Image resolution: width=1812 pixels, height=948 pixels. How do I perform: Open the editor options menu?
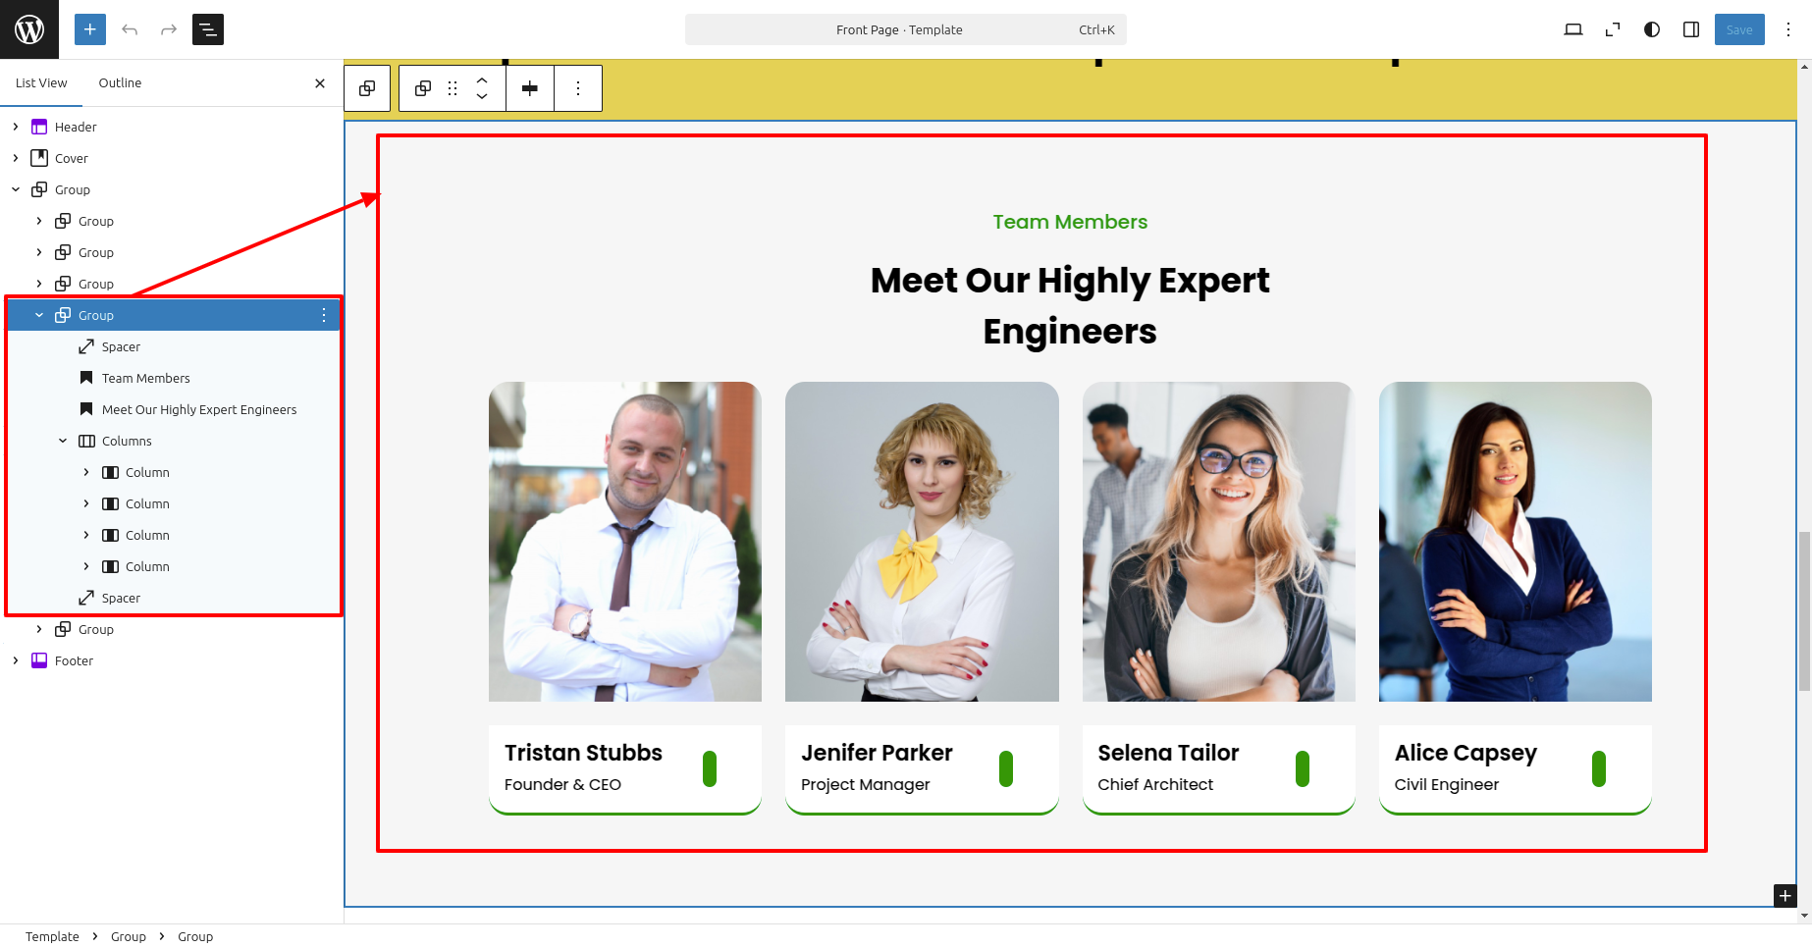coord(1788,29)
